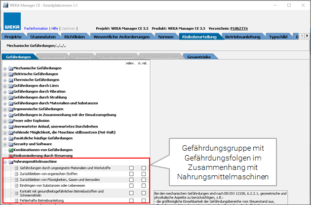Click the red X icon for Risikominderung durch Steuerung
The image size is (311, 205).
coord(10,155)
